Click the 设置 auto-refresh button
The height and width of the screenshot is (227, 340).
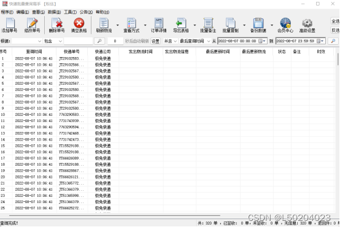(x=155, y=41)
